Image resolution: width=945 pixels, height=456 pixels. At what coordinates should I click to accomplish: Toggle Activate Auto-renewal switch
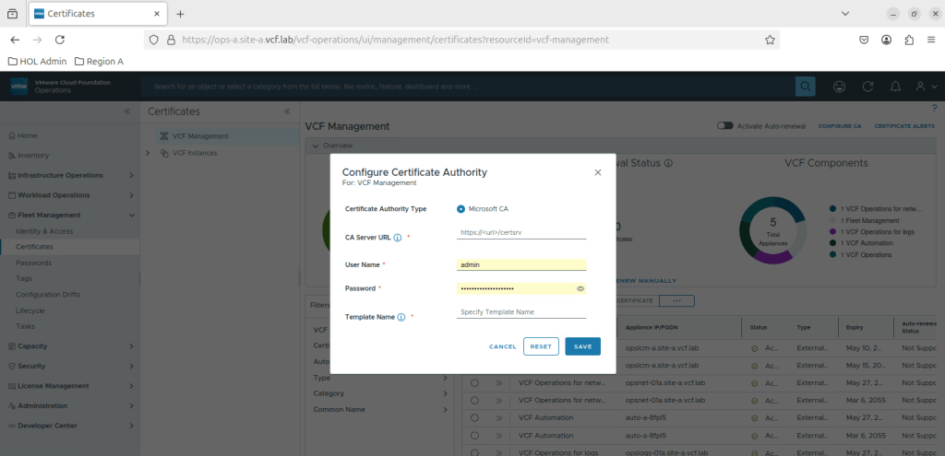click(725, 125)
